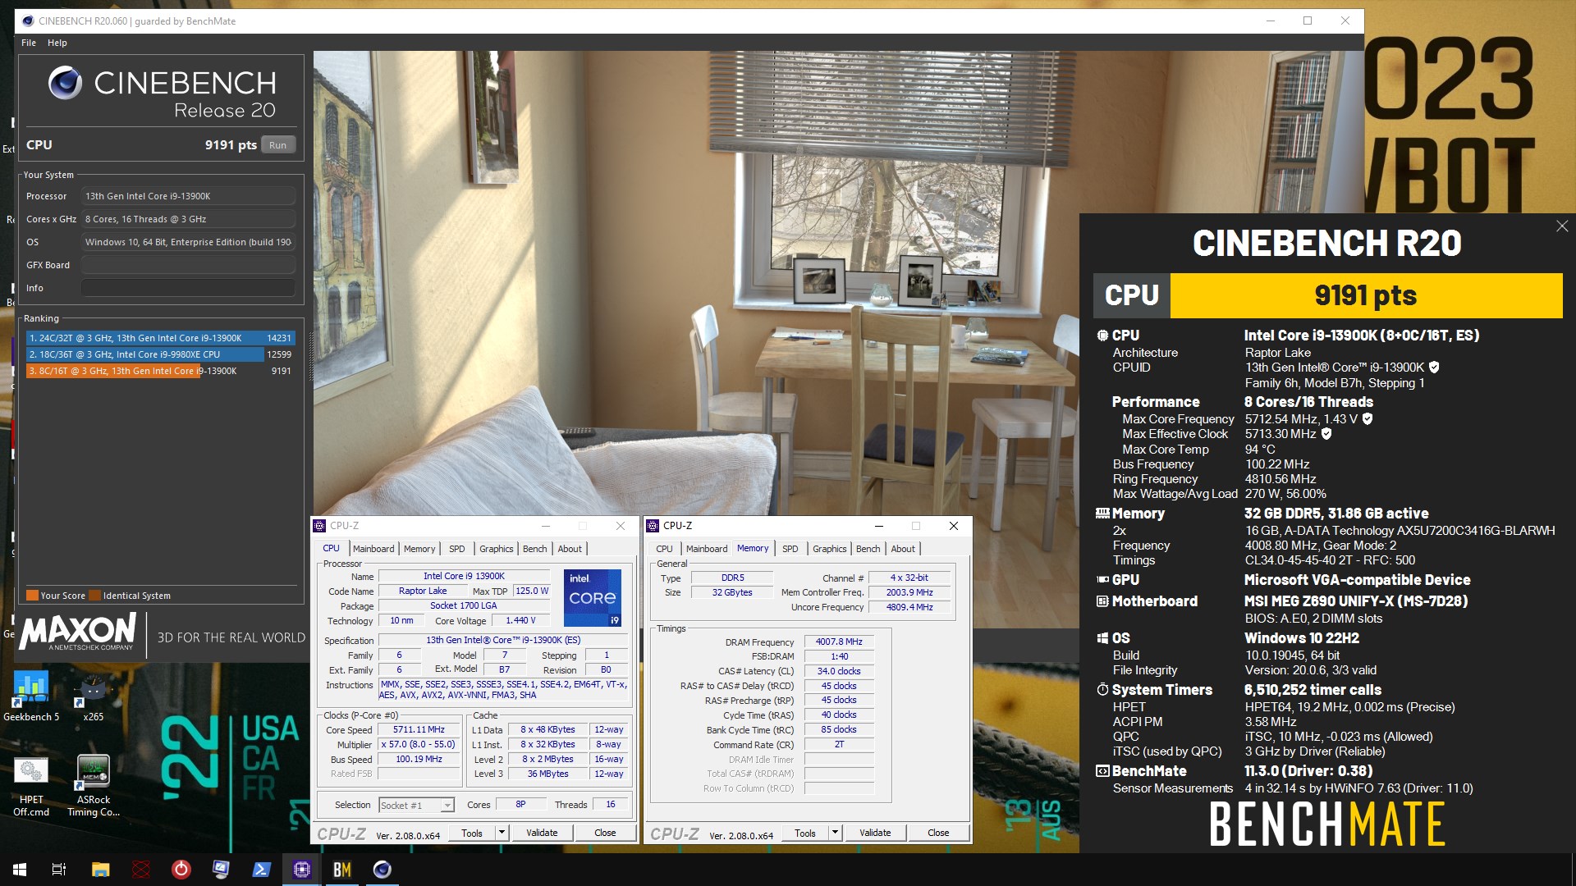Select the HPET Off.cmd desktop file
Image resolution: width=1576 pixels, height=886 pixels.
click(x=31, y=786)
